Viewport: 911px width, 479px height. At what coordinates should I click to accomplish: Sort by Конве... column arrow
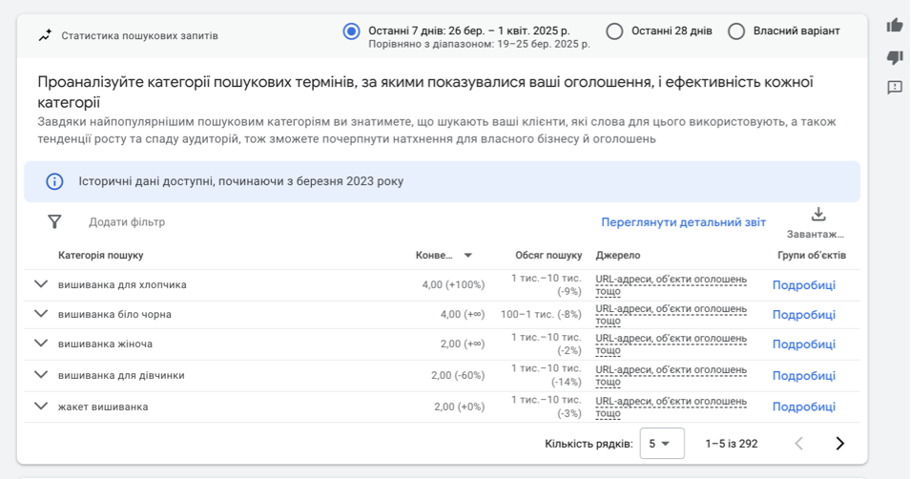click(x=467, y=255)
